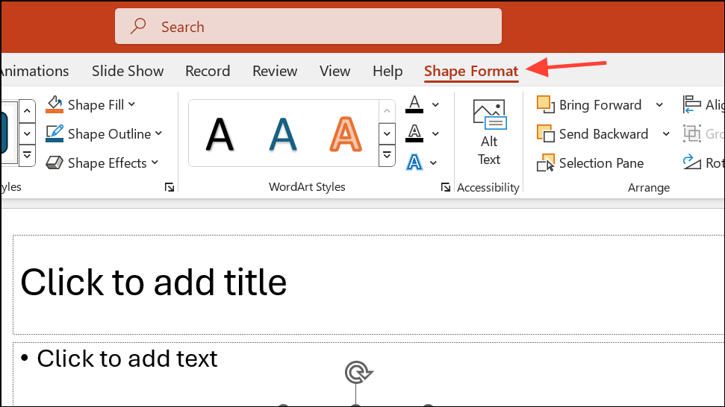This screenshot has width=725, height=407.
Task: Apply the black shadowed WordArt style
Action: 220,134
